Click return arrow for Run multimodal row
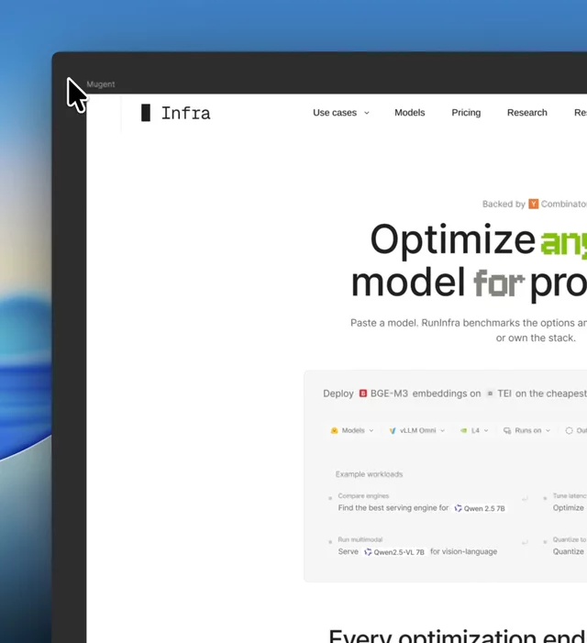This screenshot has height=643, width=587. click(525, 542)
